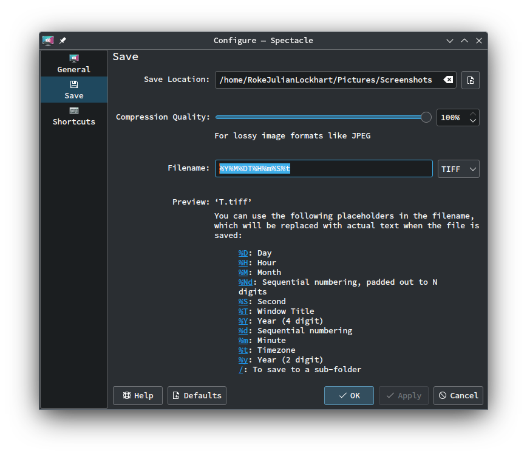This screenshot has height=456, width=527.
Task: Select the Save page in sidebar
Action: pyautogui.click(x=74, y=90)
